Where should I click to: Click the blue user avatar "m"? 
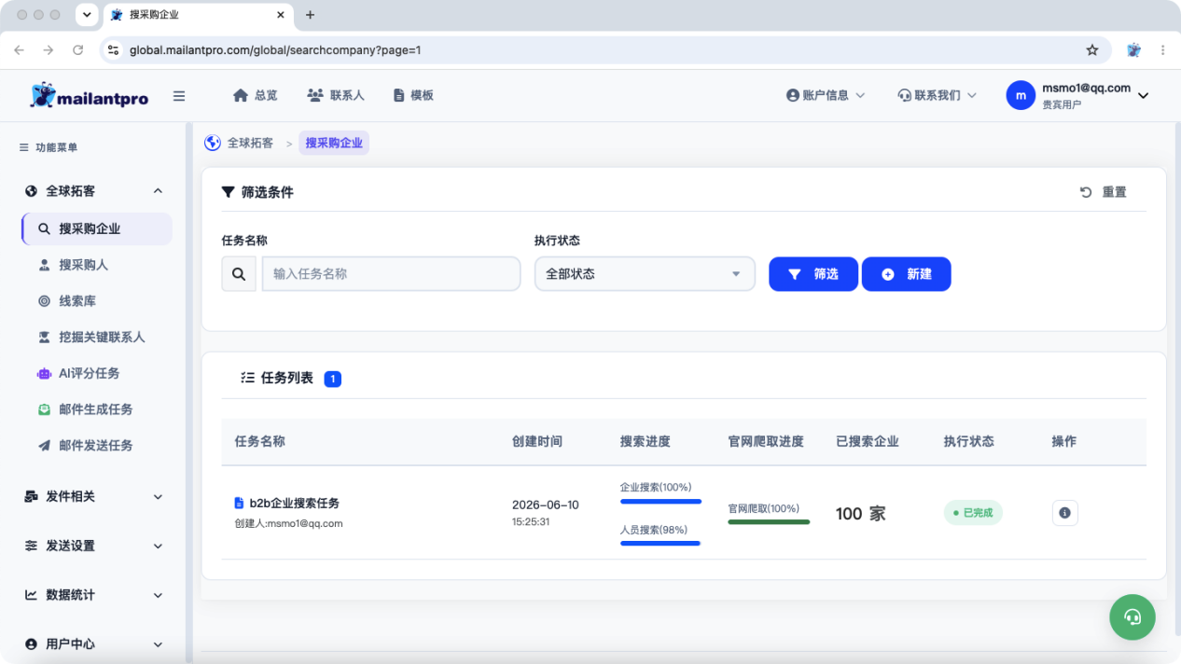(1021, 95)
